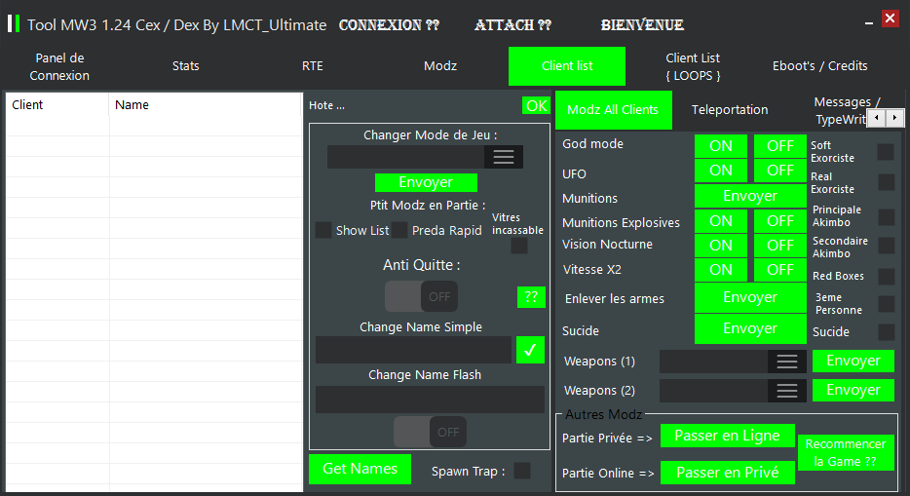Enable the Soft Exorciste checkbox
The image size is (910, 496).
pyautogui.click(x=886, y=152)
